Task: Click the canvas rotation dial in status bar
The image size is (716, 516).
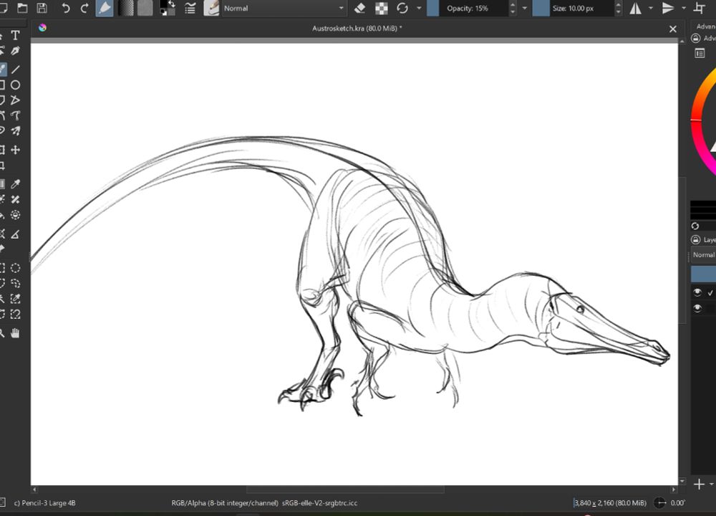Action: [660, 503]
